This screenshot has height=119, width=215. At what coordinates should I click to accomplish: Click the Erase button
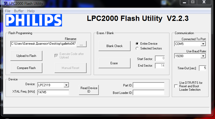point(114,63)
